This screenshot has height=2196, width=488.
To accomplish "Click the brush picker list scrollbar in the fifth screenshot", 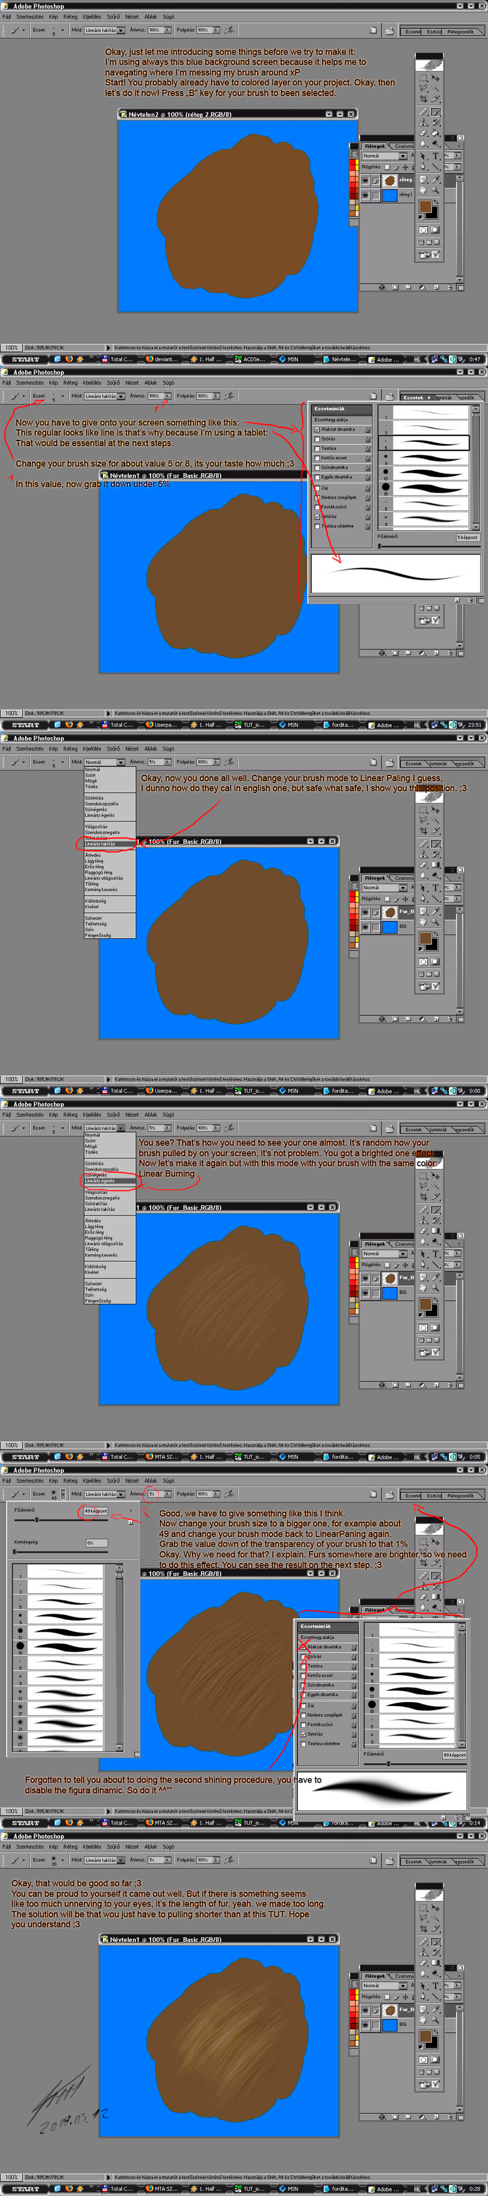I will pos(119,1656).
